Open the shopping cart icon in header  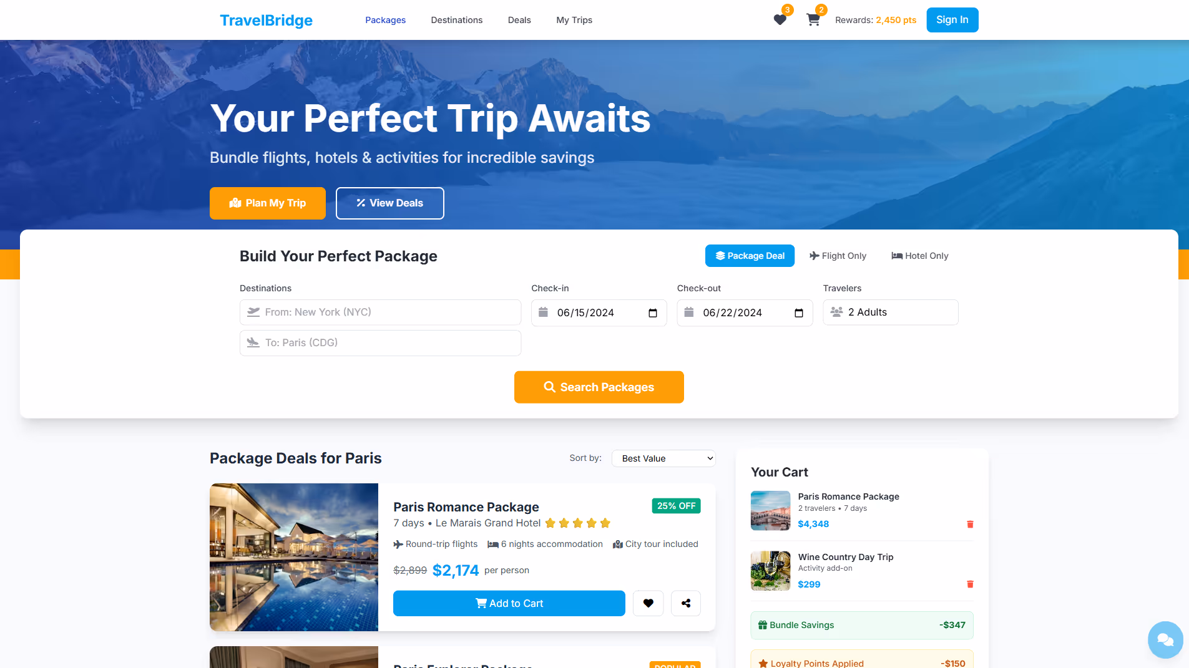tap(813, 20)
